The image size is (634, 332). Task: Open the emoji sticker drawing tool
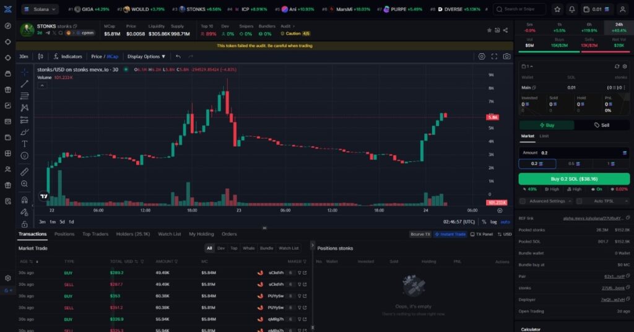tap(25, 155)
